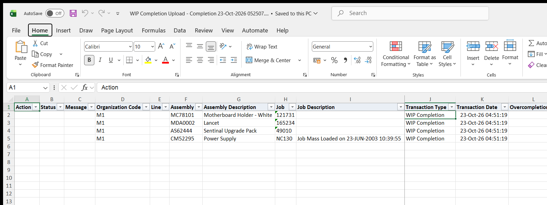Click the center horizontally icon
Viewport: 547px width, 205px height.
[200, 60]
